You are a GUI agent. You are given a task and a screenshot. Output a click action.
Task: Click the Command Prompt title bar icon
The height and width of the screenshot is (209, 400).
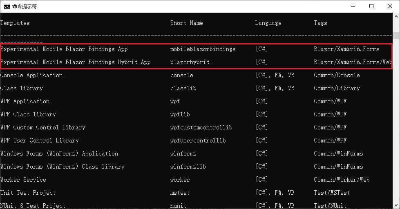[x=7, y=7]
